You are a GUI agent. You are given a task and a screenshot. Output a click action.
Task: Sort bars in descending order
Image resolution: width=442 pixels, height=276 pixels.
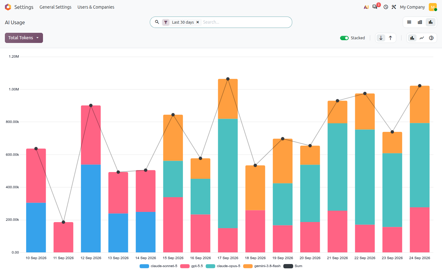381,38
